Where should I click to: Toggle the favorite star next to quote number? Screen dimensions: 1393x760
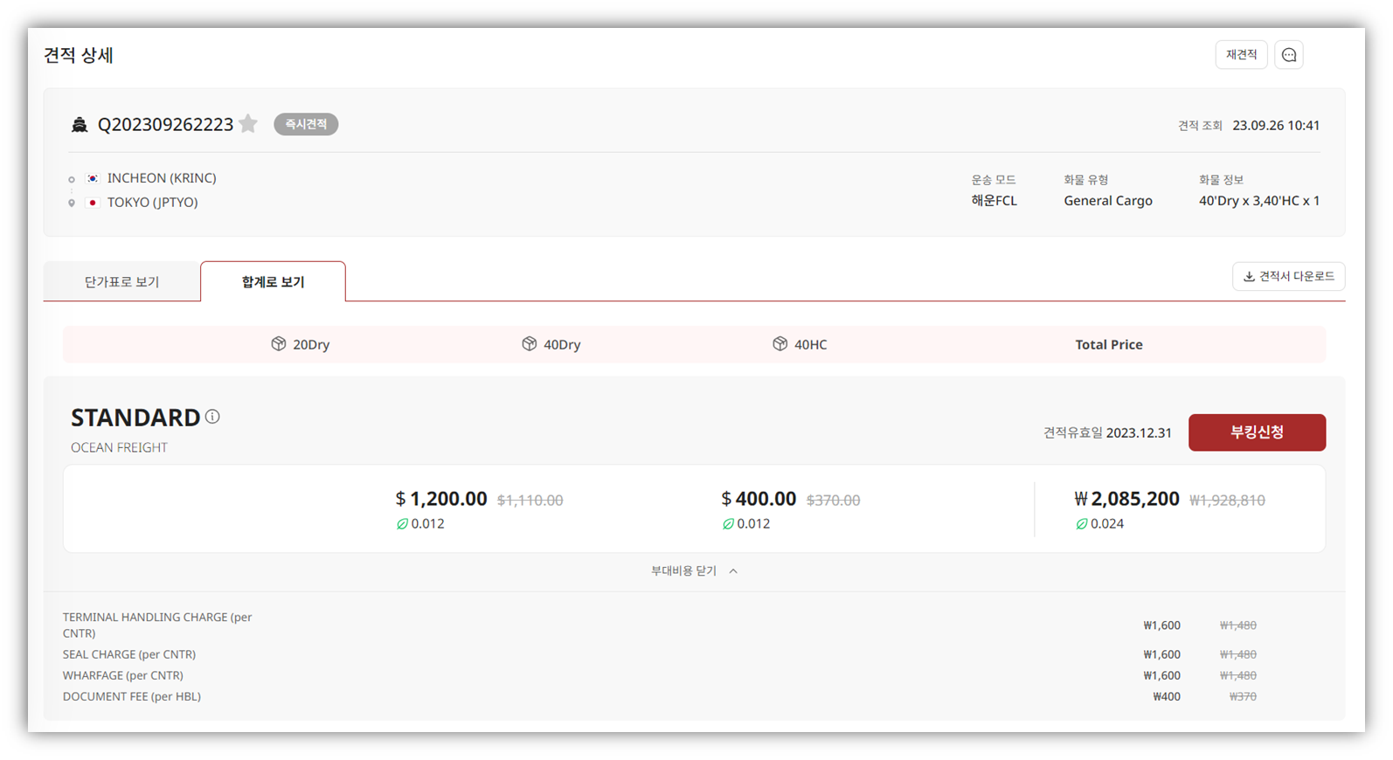coord(248,124)
